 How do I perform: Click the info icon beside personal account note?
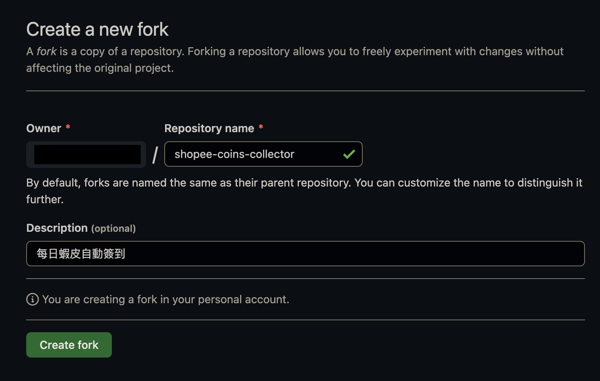coord(33,299)
